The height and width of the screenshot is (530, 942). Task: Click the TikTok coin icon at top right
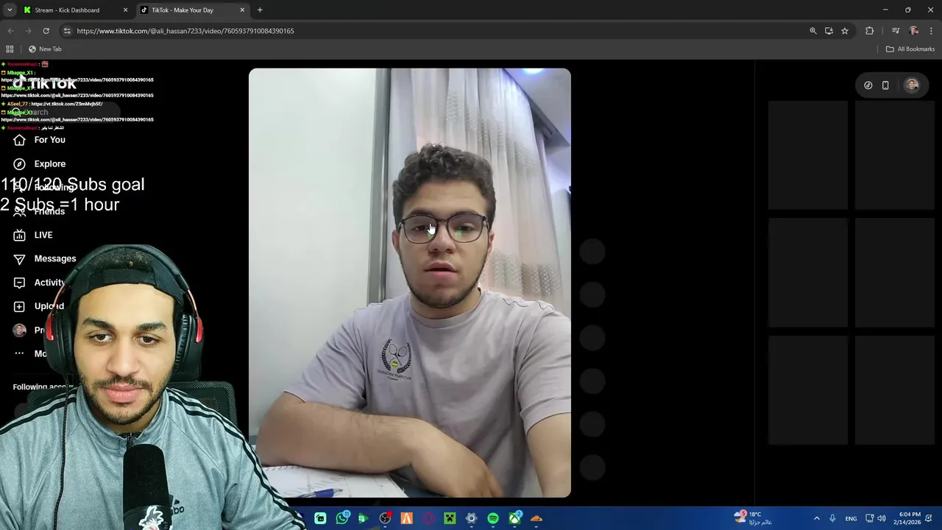868,85
